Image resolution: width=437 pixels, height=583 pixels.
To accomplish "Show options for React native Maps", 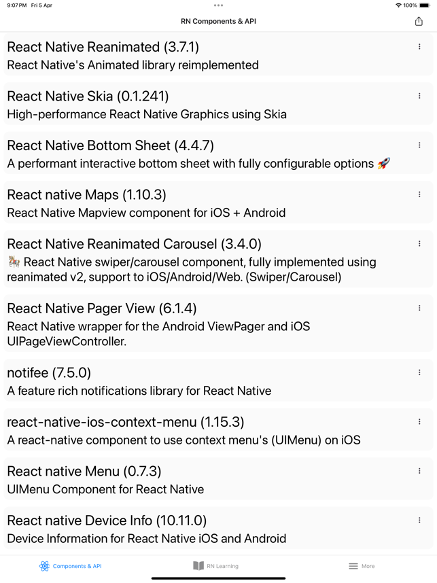I will (419, 194).
